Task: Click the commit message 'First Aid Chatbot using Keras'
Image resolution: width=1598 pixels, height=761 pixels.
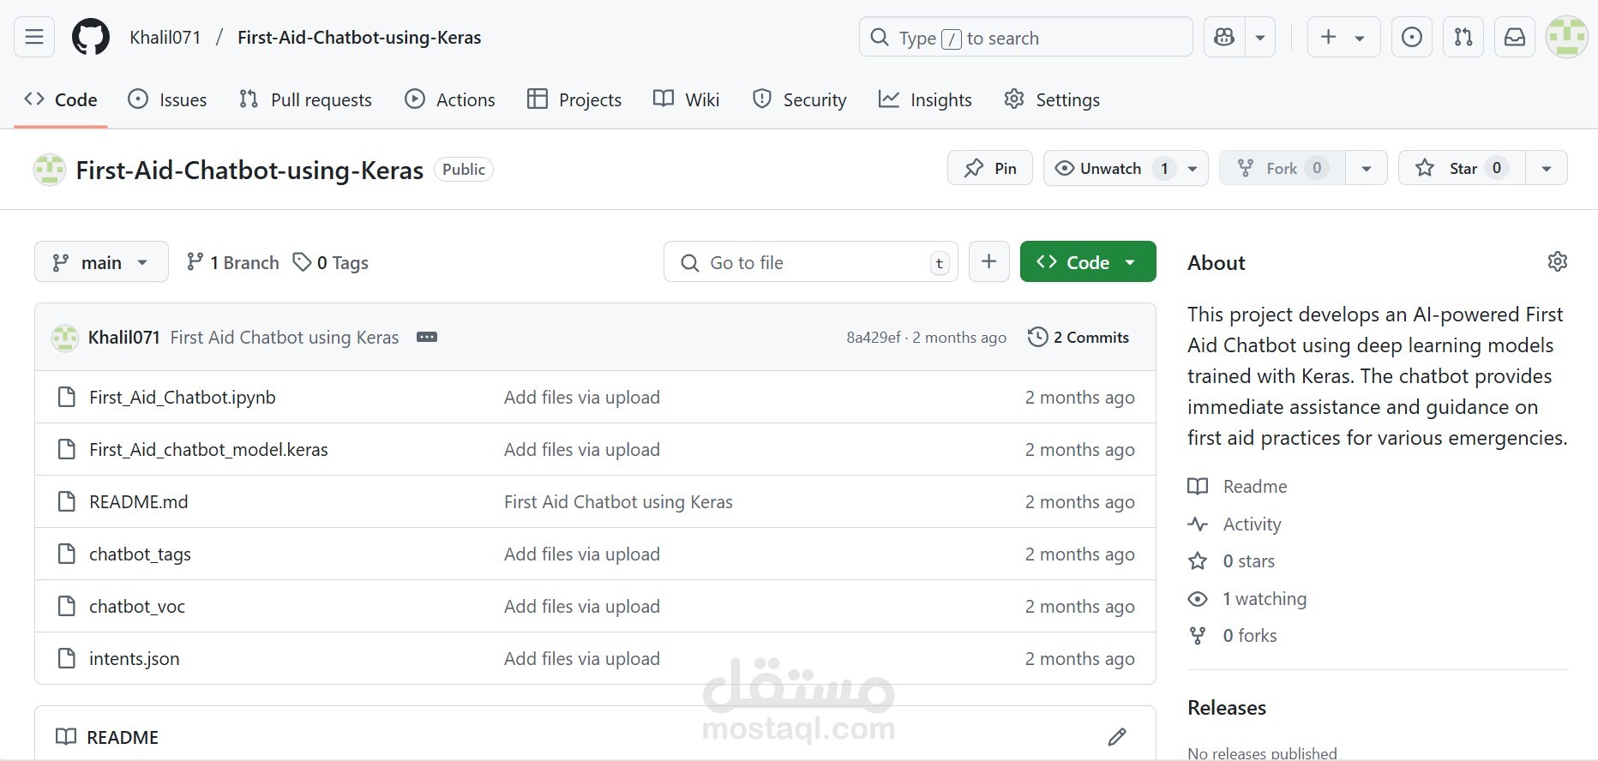Action: point(285,337)
